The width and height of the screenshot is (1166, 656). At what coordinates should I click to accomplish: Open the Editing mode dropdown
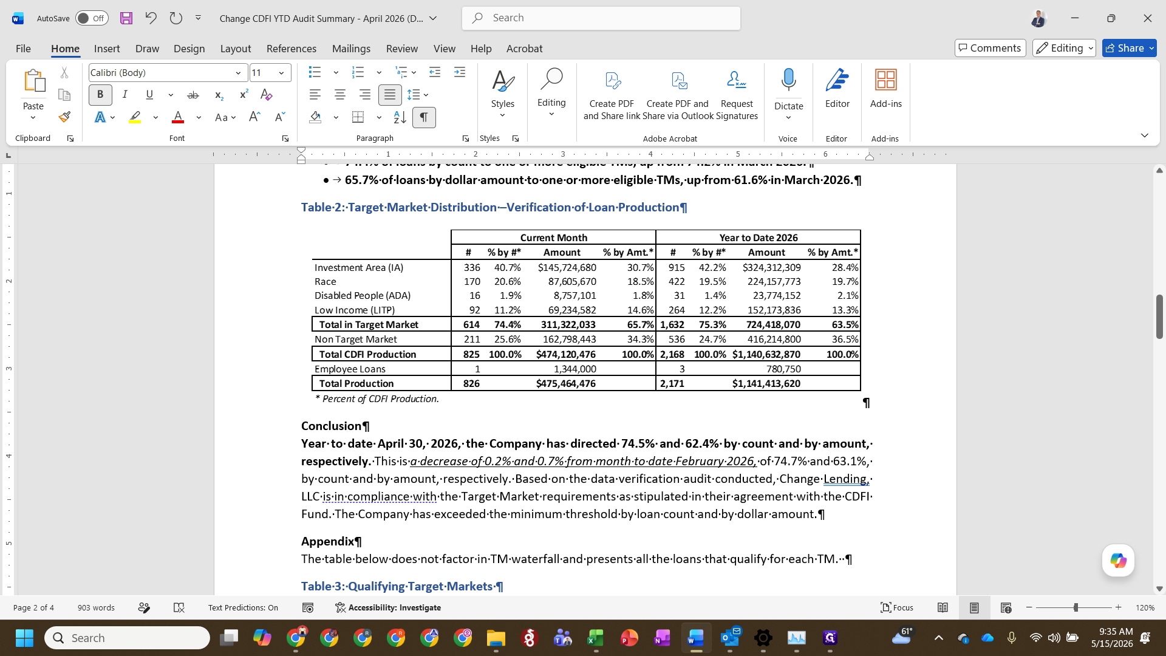pyautogui.click(x=1065, y=48)
